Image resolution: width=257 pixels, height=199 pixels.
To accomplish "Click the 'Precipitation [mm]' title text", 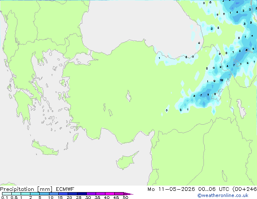I will coord(26,189).
